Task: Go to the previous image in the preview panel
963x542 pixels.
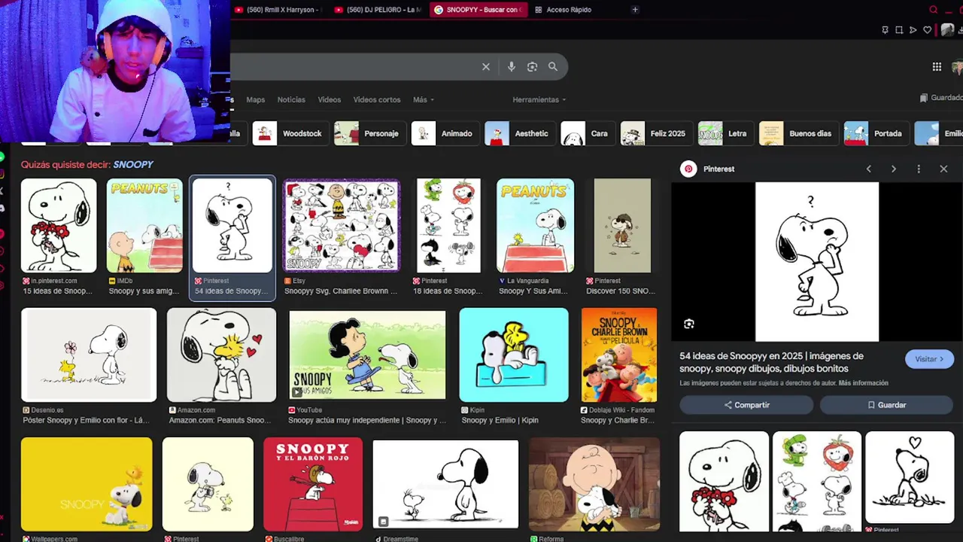Action: (869, 169)
